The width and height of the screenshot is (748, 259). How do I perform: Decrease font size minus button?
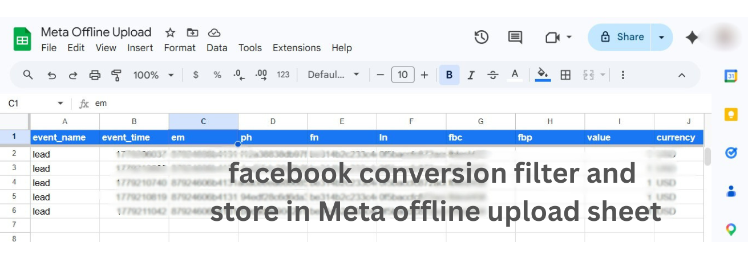tap(381, 75)
